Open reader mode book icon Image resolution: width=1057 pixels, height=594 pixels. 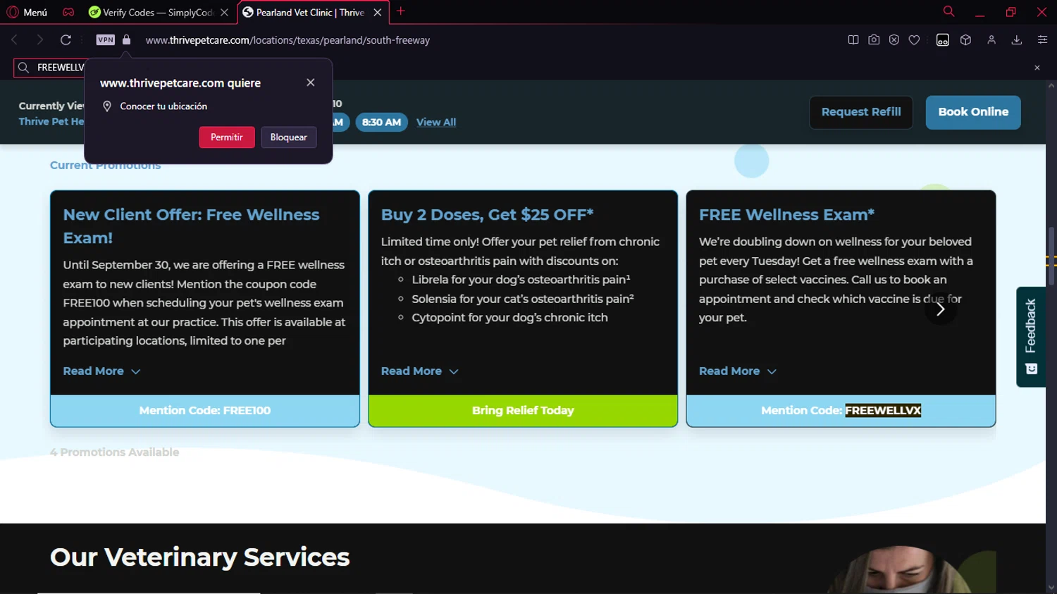853,40
